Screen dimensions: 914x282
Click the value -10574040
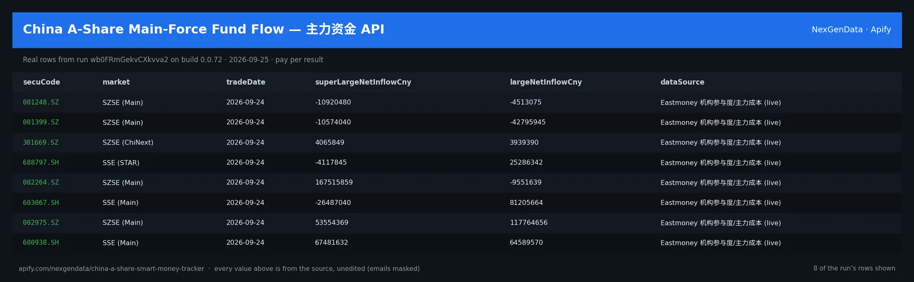coord(333,122)
